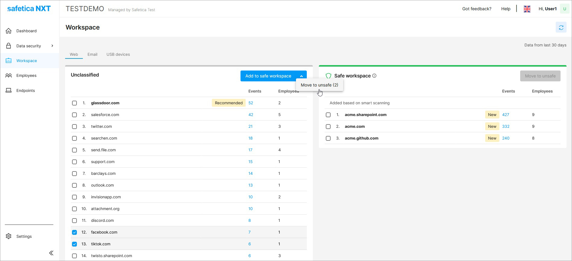Viewport: 572px width, 261px height.
Task: Select invisionapp.com row text
Action: (106, 197)
